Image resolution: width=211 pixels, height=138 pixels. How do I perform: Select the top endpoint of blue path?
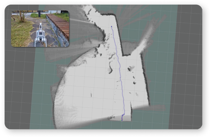coord(112,27)
